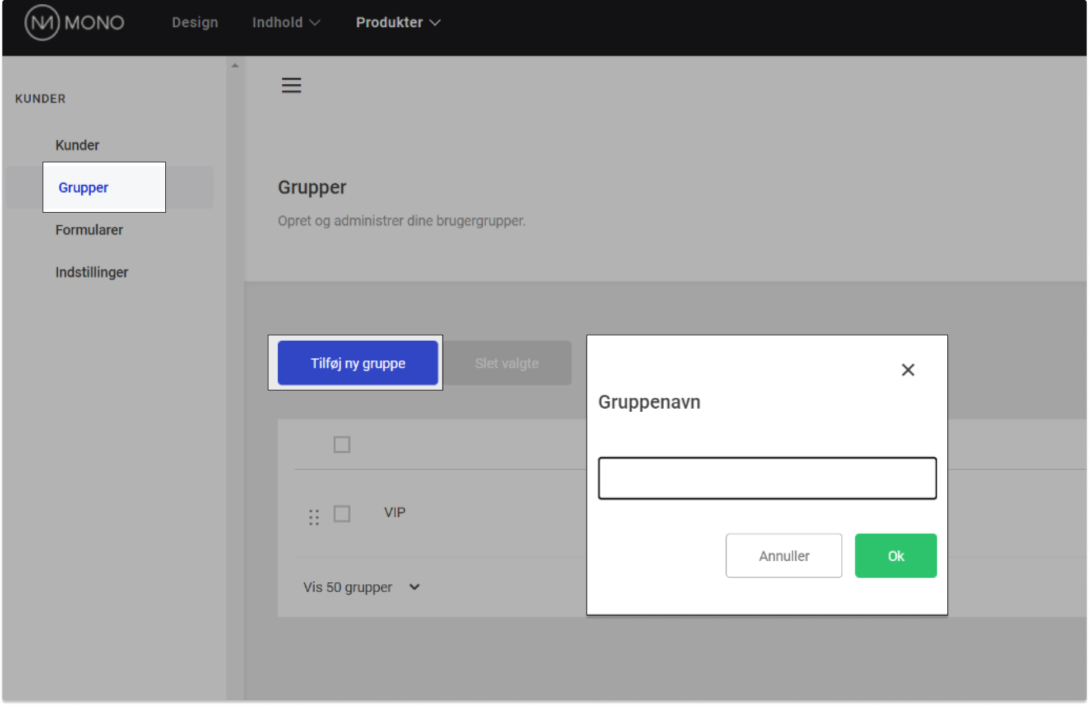Grab the drag handle beside VIP
1089x705 pixels.
click(313, 517)
